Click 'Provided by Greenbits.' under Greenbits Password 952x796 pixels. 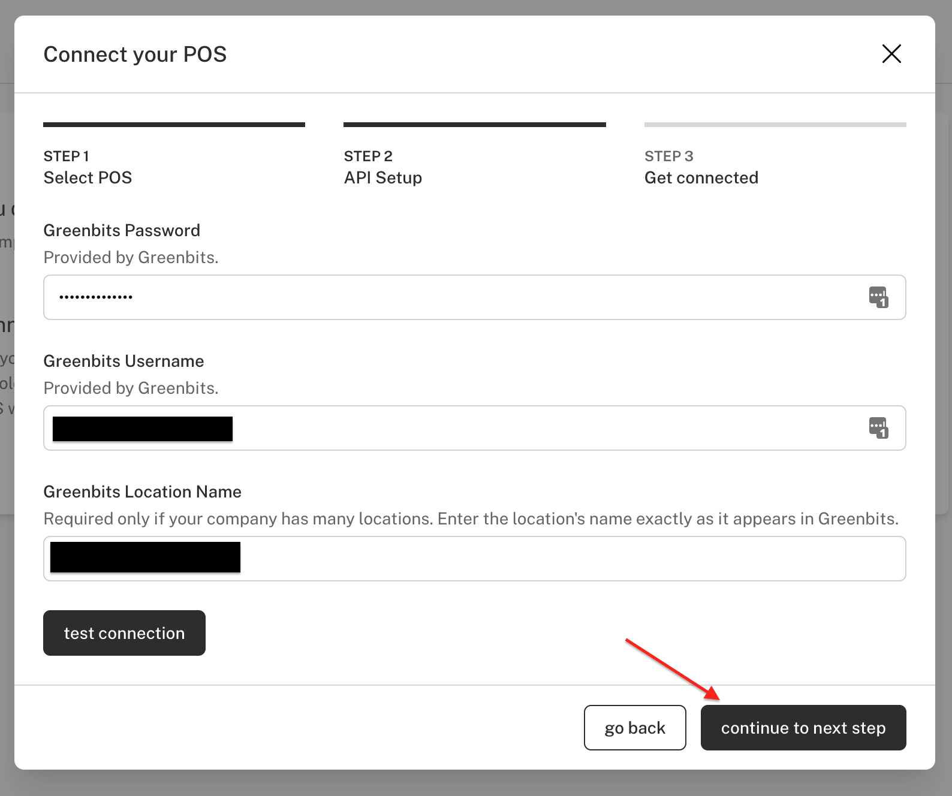coord(131,258)
